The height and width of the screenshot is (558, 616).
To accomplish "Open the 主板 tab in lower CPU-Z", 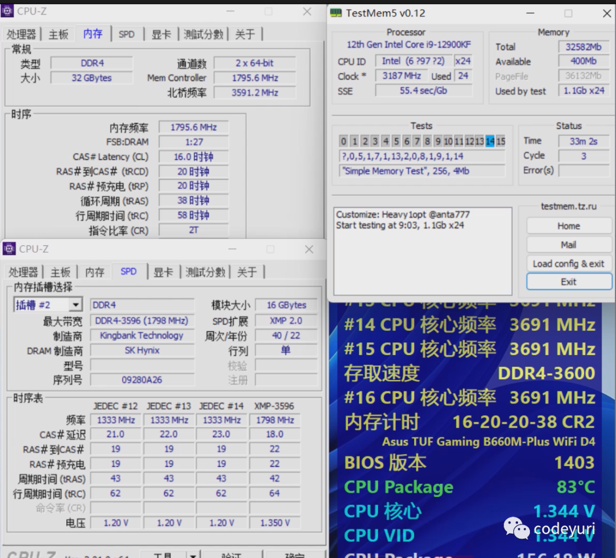I will [60, 272].
